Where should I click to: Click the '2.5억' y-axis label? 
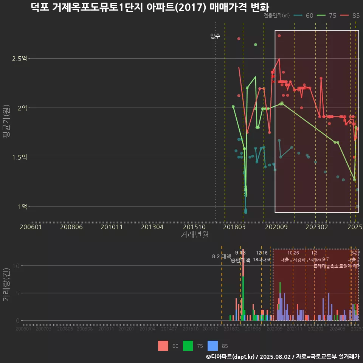(x=20, y=59)
